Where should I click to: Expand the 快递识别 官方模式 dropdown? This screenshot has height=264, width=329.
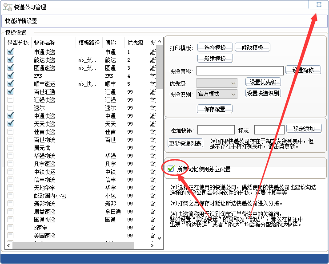[217, 94]
